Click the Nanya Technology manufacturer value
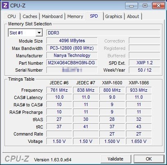 (72, 55)
